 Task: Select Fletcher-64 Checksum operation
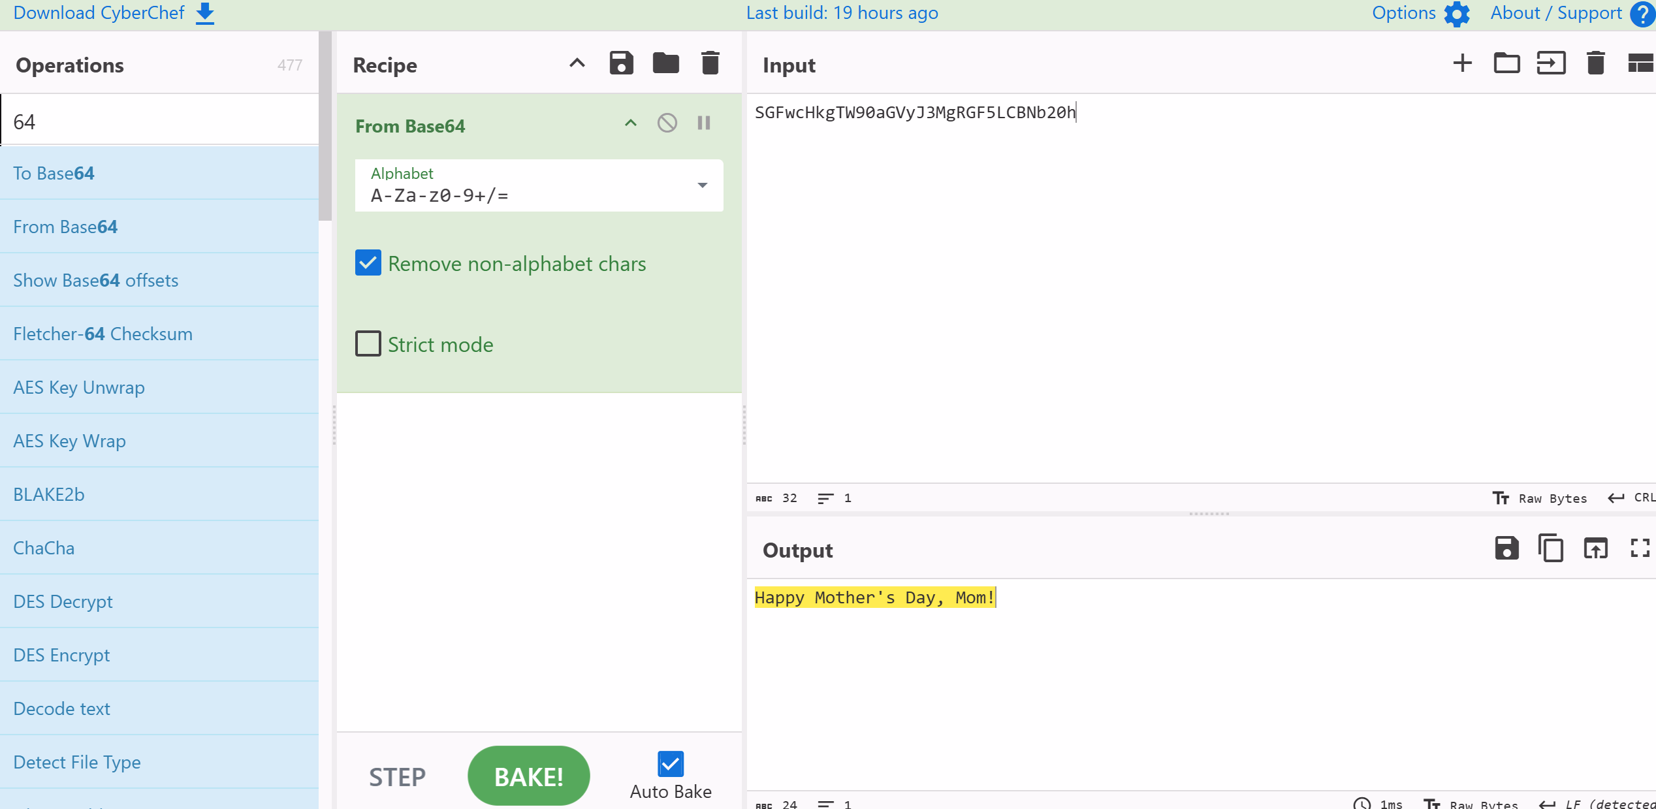coord(159,334)
